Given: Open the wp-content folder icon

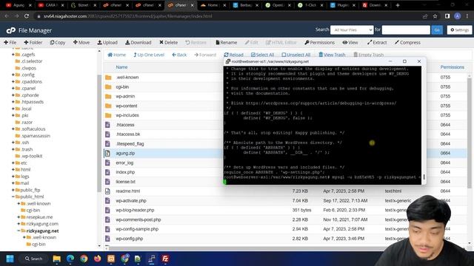Looking at the screenshot, I should click(x=108, y=106).
